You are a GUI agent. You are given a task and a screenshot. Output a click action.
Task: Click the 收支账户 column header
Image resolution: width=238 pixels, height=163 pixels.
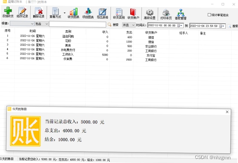tap(151, 33)
